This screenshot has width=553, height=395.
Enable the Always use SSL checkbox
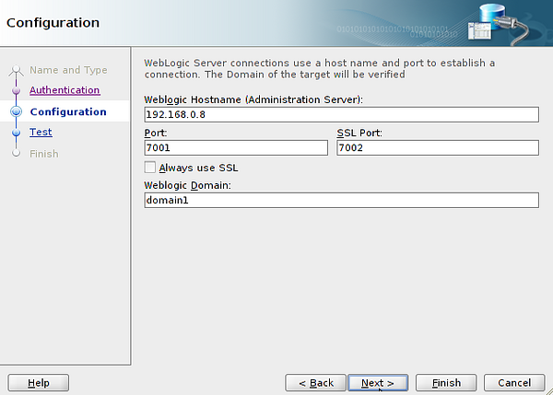pyautogui.click(x=150, y=168)
